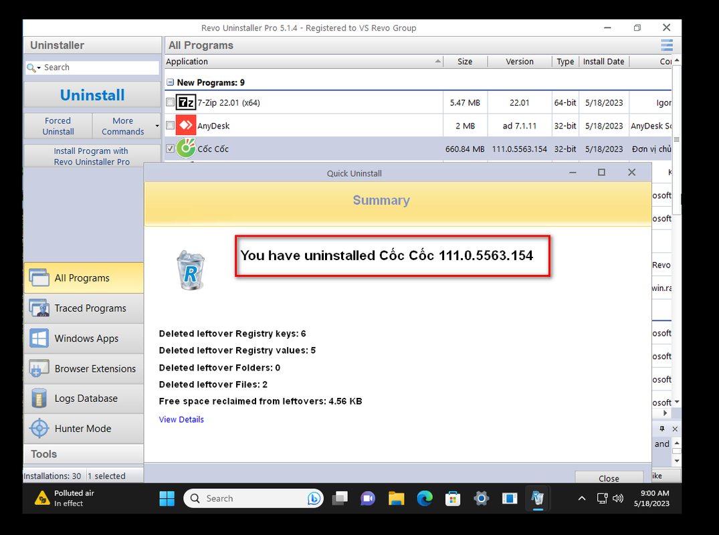Open the search options dropdown arrow
Viewport: 719px width, 535px height.
click(39, 68)
